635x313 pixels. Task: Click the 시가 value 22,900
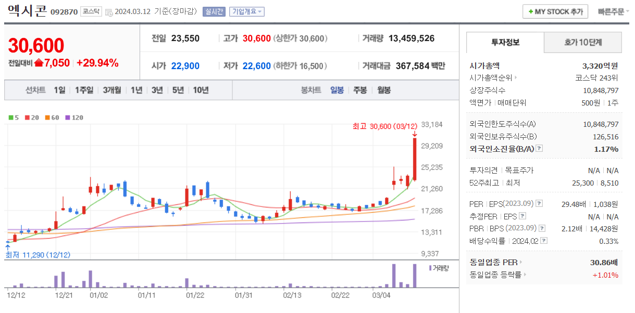185,66
